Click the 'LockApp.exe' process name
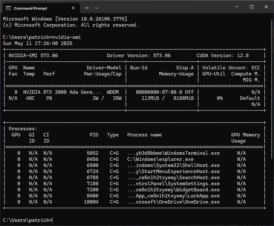Screen dimensions: 274x226 [204, 196]
